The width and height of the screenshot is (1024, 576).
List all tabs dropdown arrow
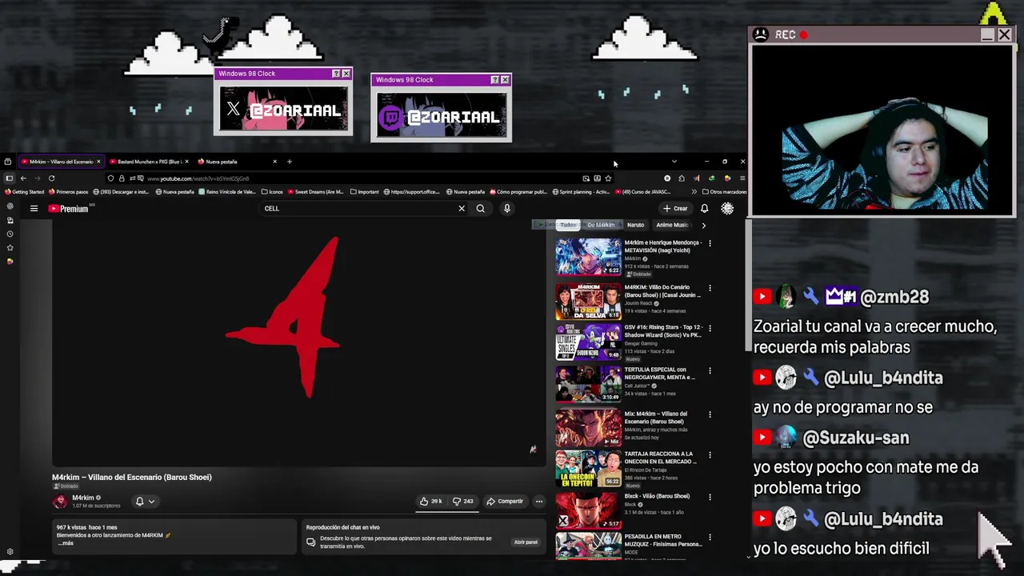pos(674,162)
